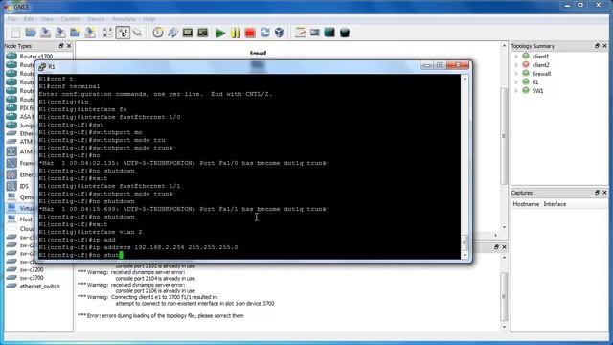This screenshot has height=345, width=613.
Task: Expand the R1 entry in Topology Summary
Action: (517, 82)
